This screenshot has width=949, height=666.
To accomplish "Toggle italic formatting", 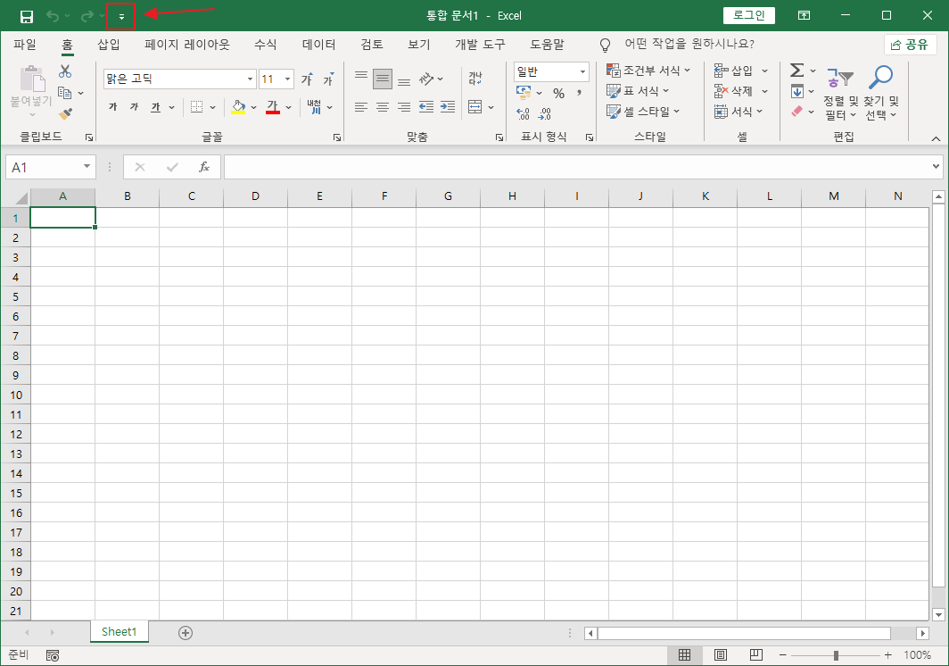I will click(x=134, y=107).
